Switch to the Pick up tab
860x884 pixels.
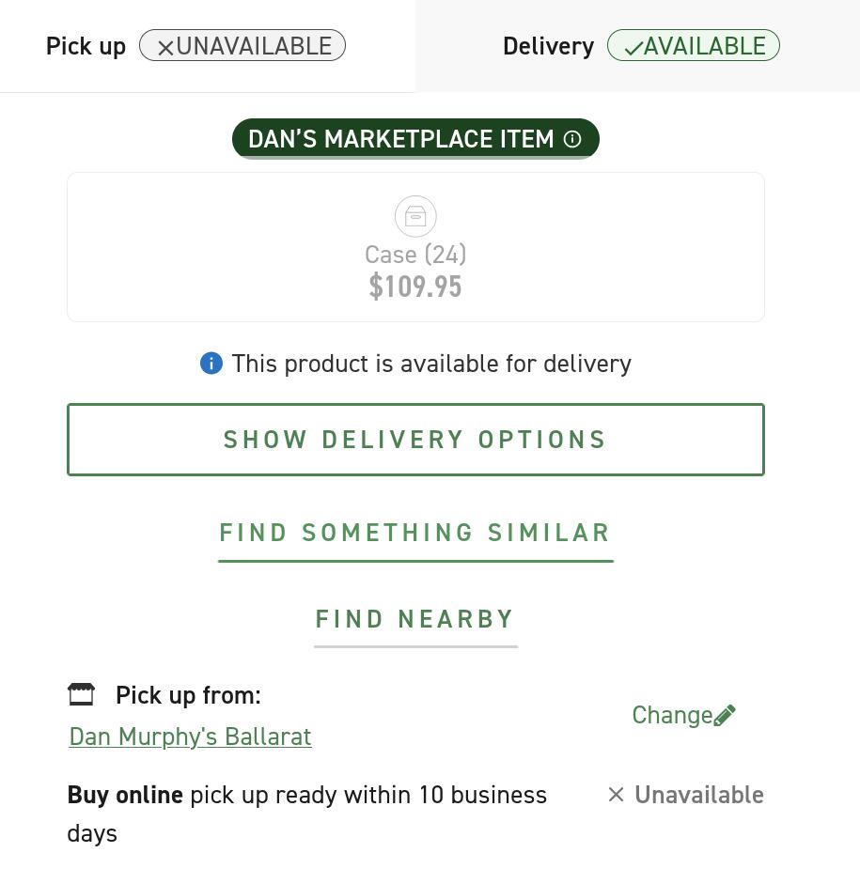coord(86,46)
